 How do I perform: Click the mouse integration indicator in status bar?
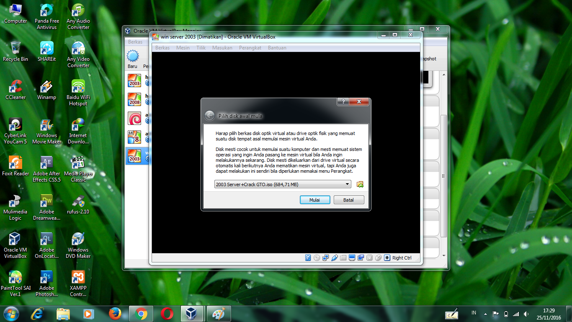[379, 258]
